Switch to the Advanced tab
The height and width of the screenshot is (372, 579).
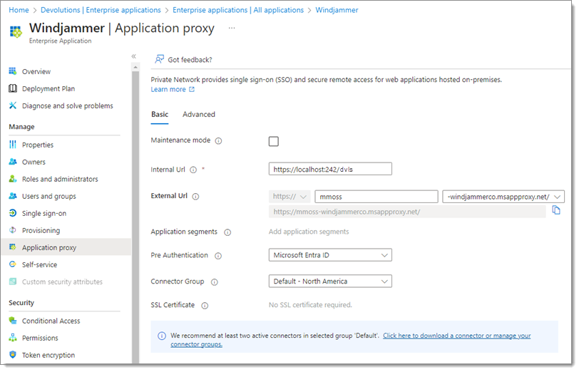click(199, 115)
